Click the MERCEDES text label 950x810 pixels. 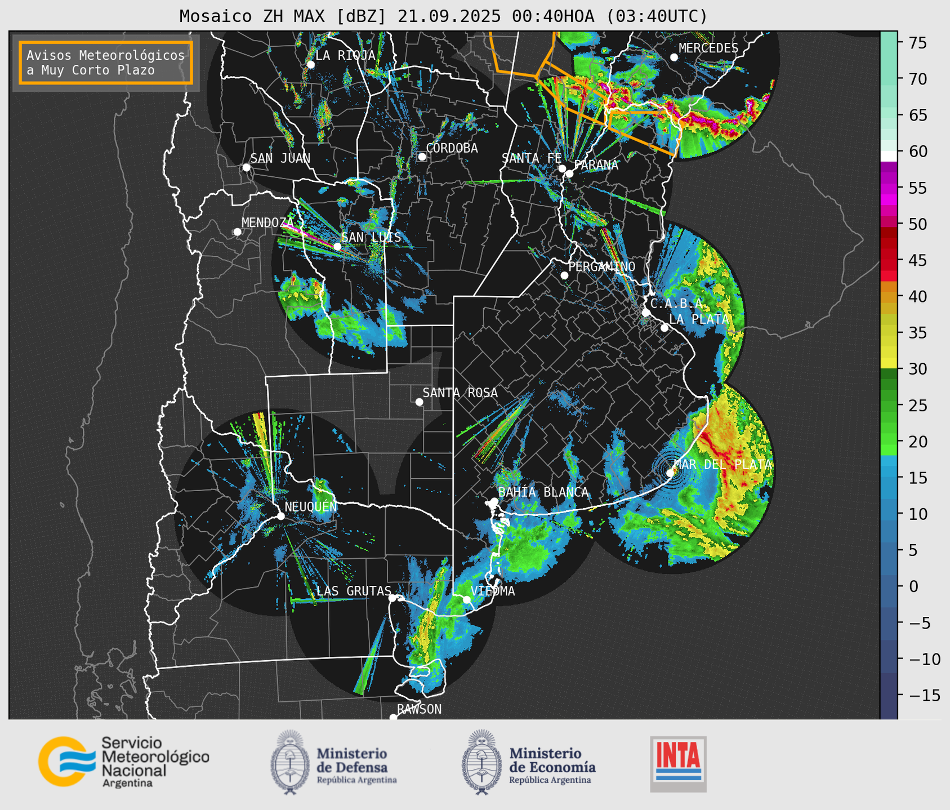point(708,48)
